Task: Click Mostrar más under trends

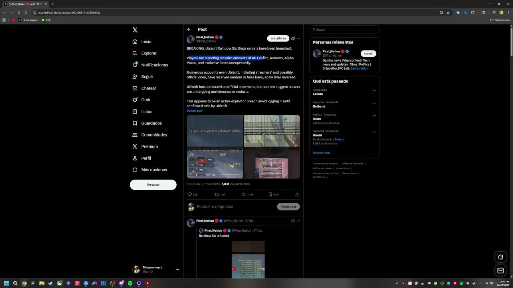Action: point(321,153)
